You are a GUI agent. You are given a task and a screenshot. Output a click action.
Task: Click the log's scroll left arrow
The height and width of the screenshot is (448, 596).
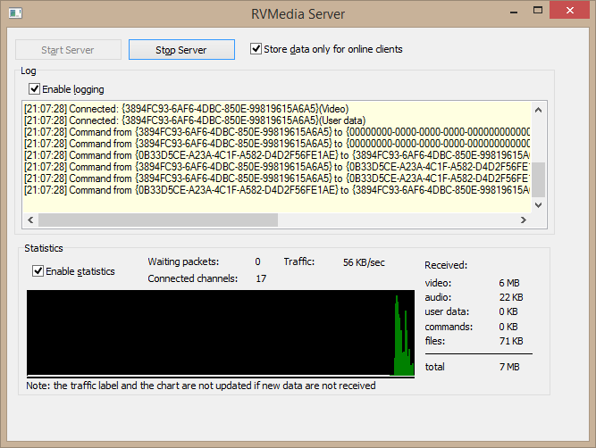click(30, 220)
